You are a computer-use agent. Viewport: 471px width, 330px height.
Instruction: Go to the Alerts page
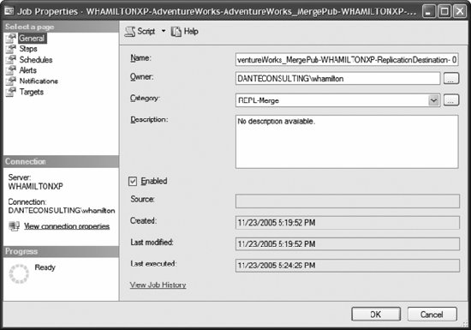[x=28, y=70]
